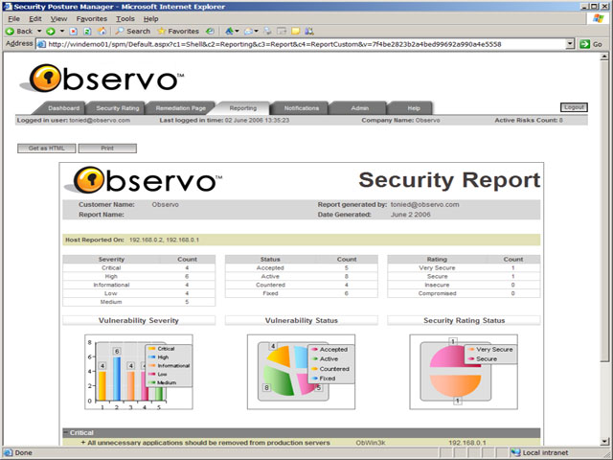
Task: Click the Windows flag logo icon
Action: [598, 19]
